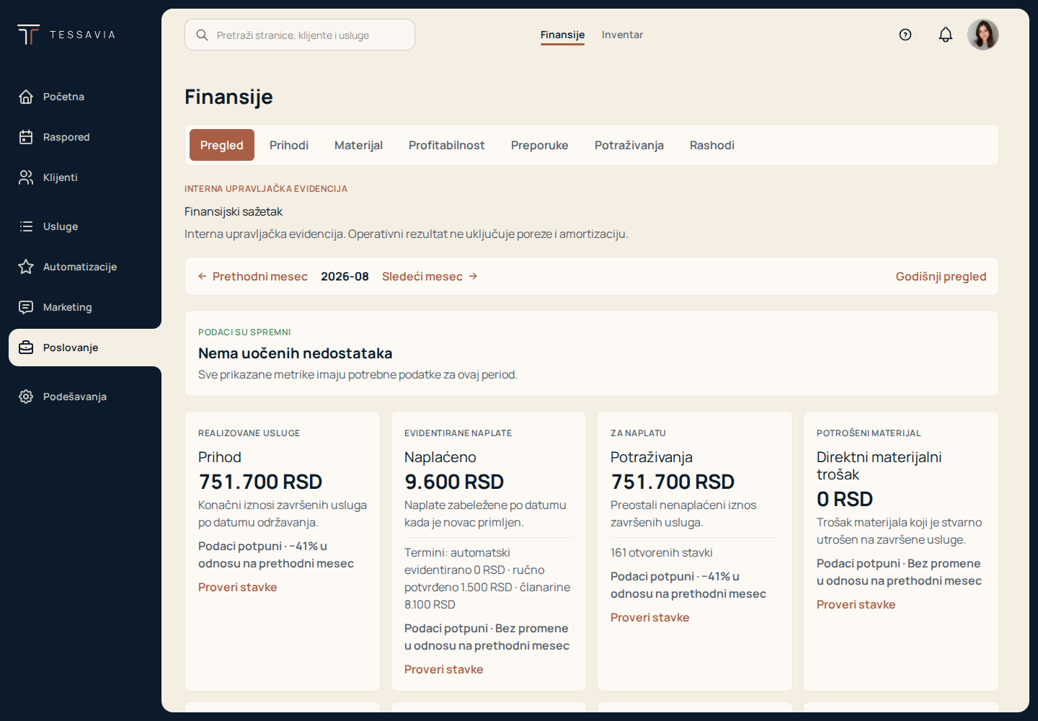Click Proveri stavke in Potraživanja card
This screenshot has height=721, width=1038.
point(650,617)
